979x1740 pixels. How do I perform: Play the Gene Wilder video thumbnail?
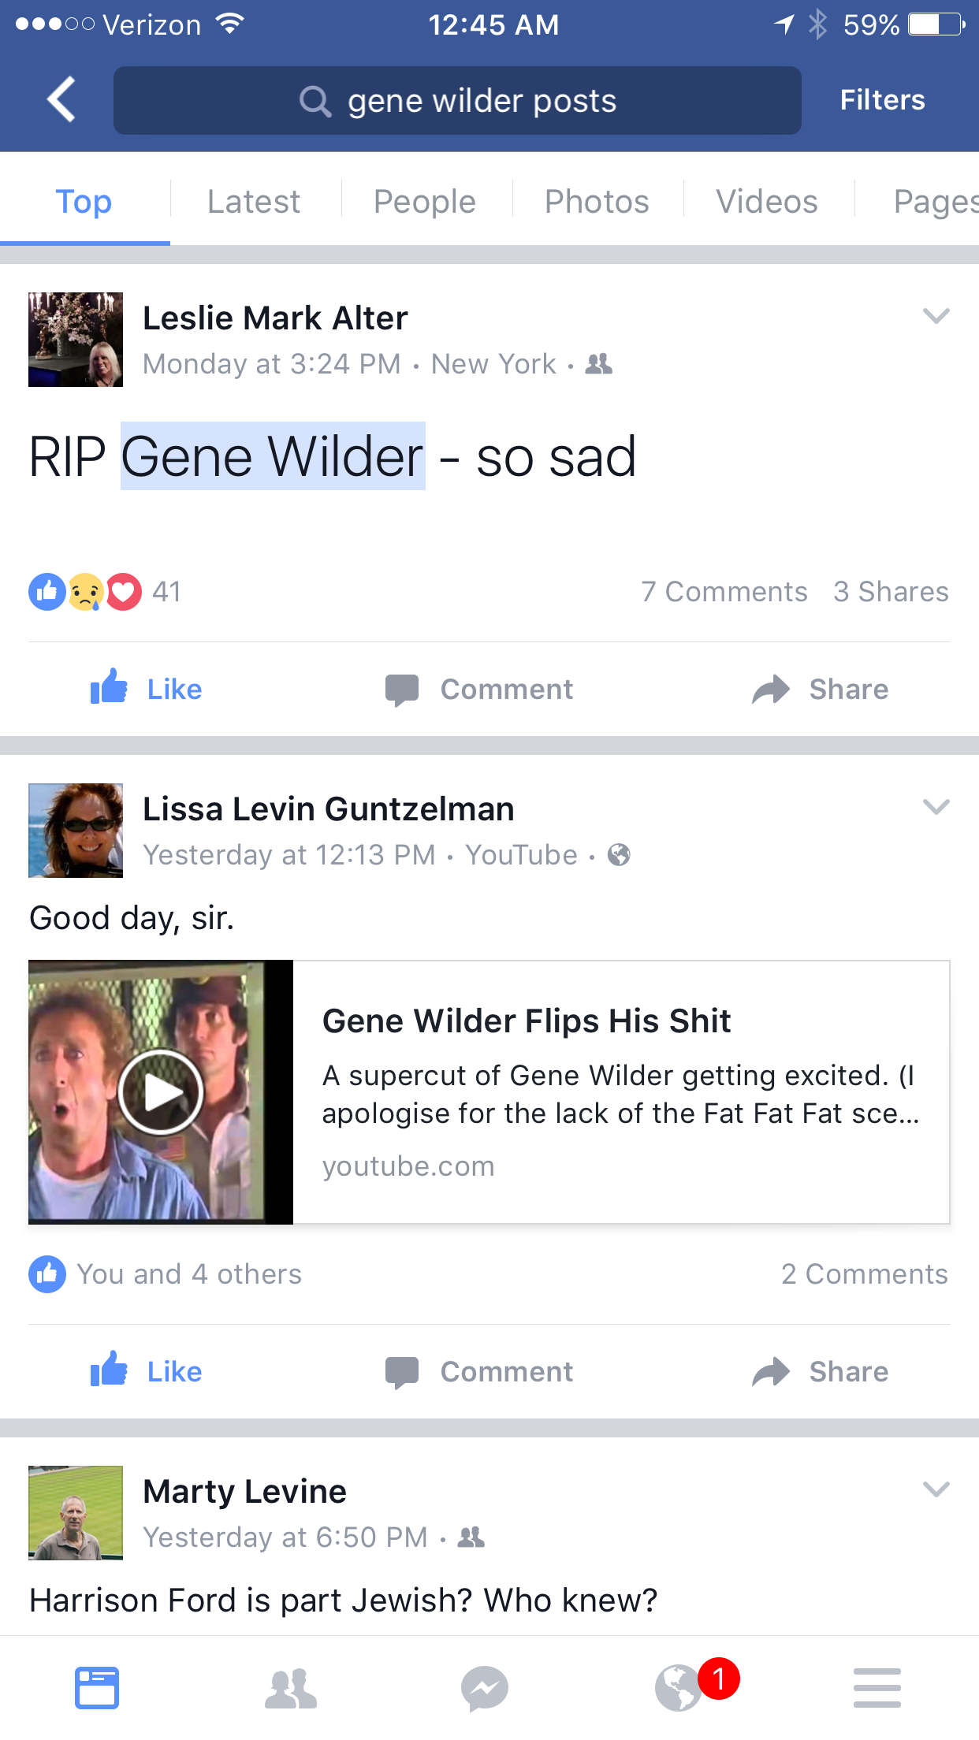coord(161,1092)
